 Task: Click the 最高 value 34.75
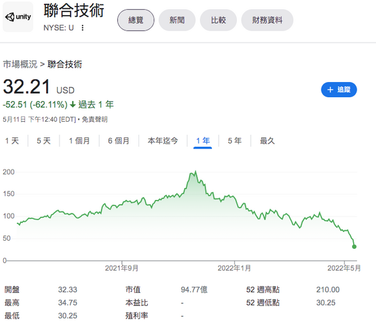click(x=68, y=303)
